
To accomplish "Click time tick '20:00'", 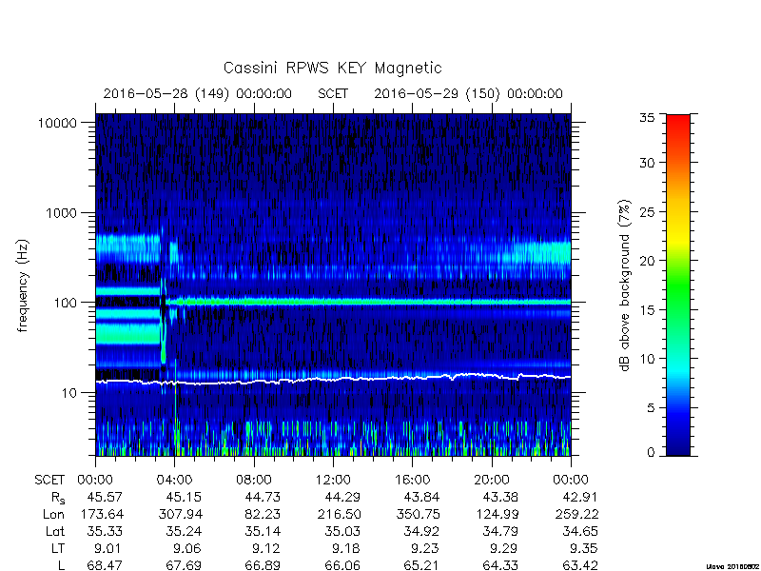I will (492, 481).
